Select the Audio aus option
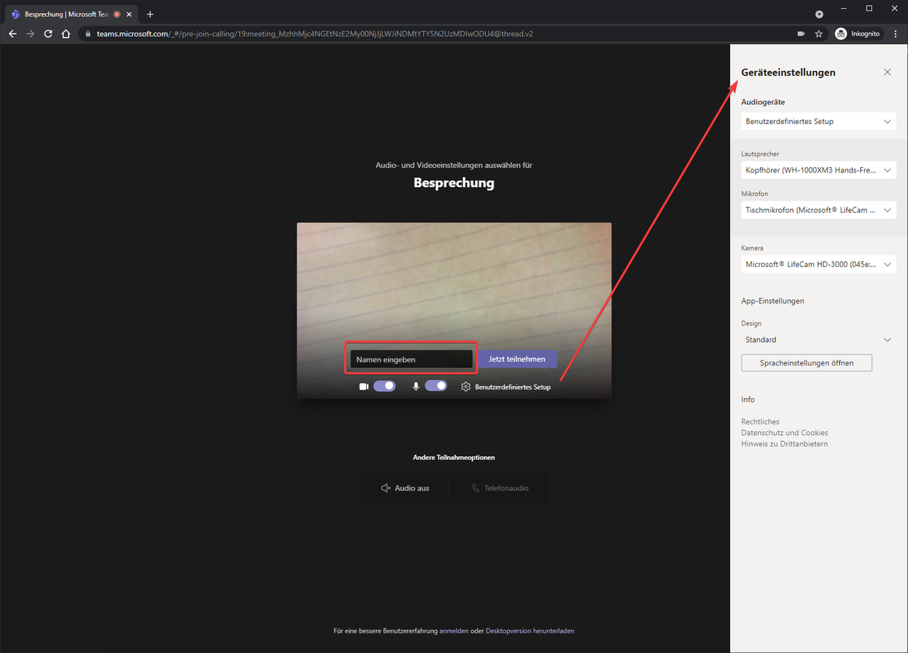Image resolution: width=908 pixels, height=653 pixels. click(x=405, y=488)
